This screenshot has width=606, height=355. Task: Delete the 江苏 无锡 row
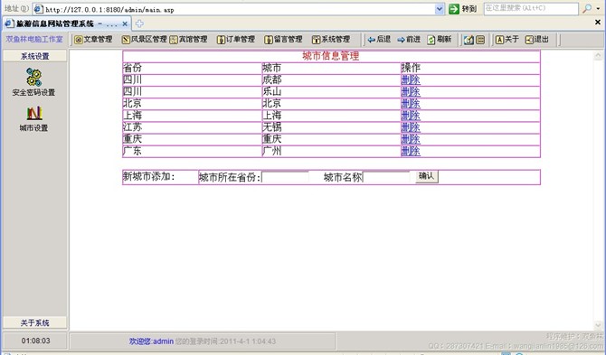pos(411,127)
